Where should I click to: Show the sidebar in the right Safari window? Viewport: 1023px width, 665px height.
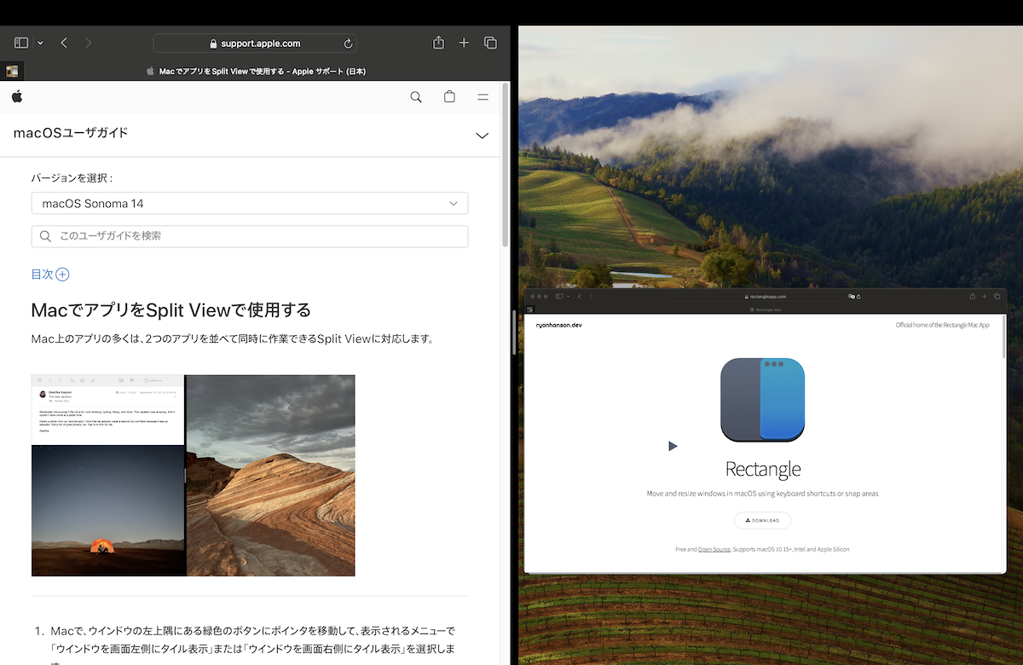(560, 296)
